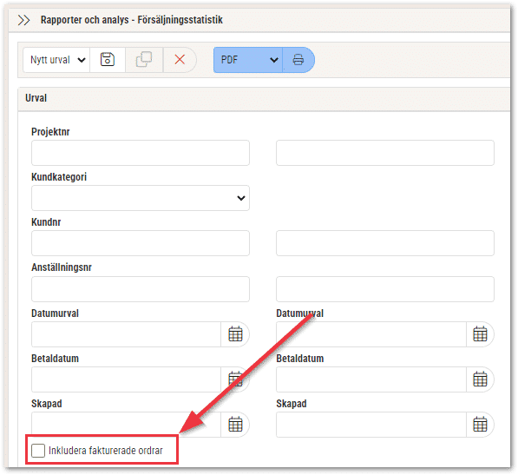Open the right Skapad calendar picker
The height and width of the screenshot is (475, 518).
coord(480,425)
